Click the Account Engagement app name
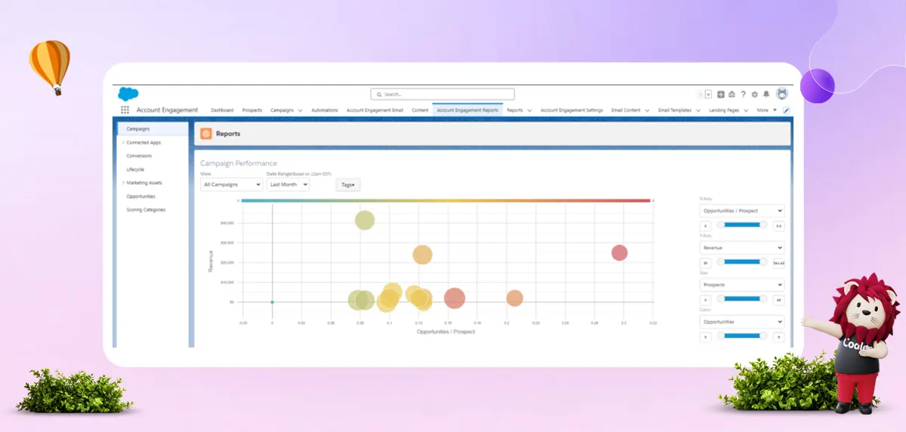Viewport: 906px width, 432px height. (167, 110)
